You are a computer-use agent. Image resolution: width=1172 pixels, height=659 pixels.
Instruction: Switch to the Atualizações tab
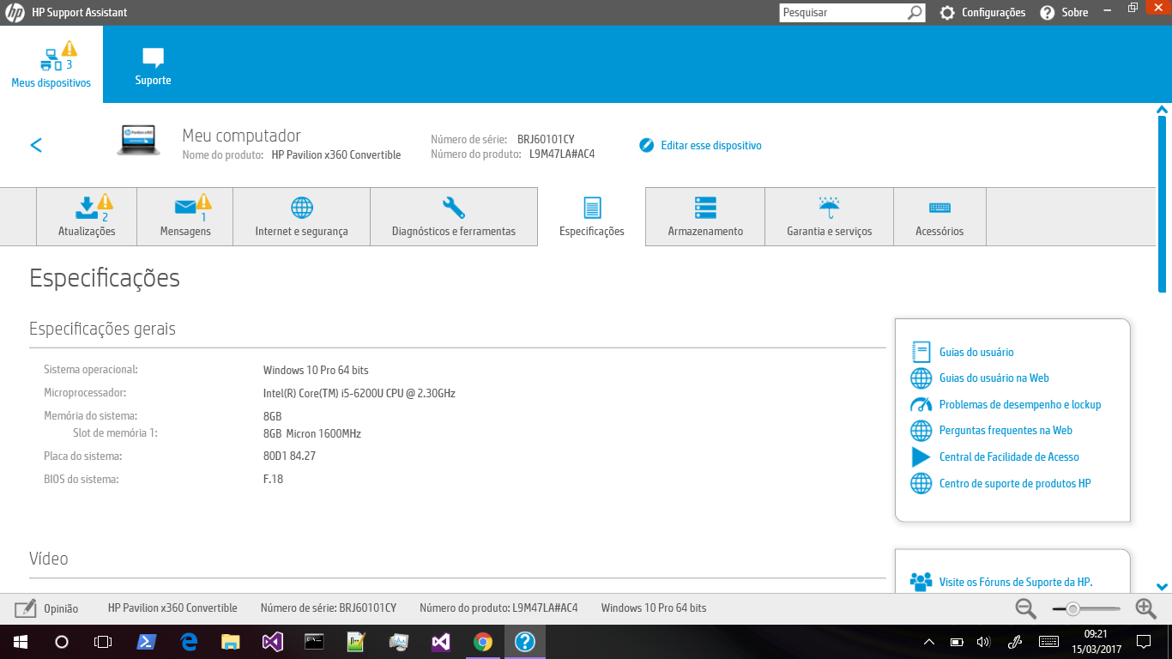(x=87, y=216)
